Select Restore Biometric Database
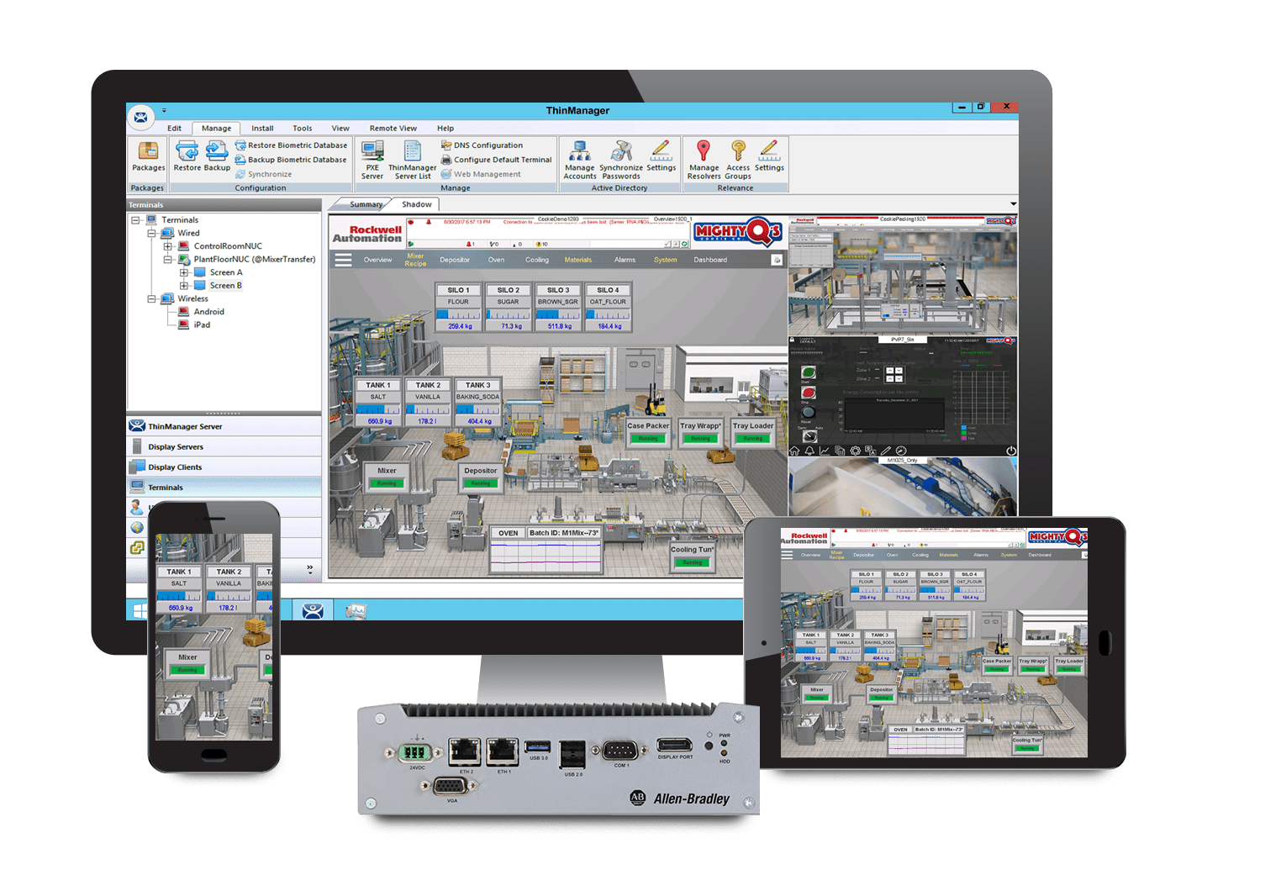The width and height of the screenshot is (1265, 886). [291, 145]
